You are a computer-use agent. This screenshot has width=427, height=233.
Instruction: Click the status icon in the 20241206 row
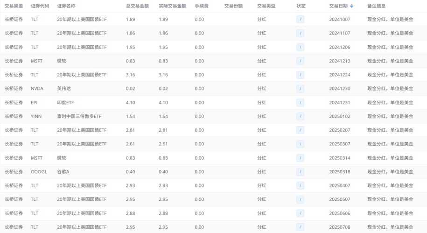(301, 47)
